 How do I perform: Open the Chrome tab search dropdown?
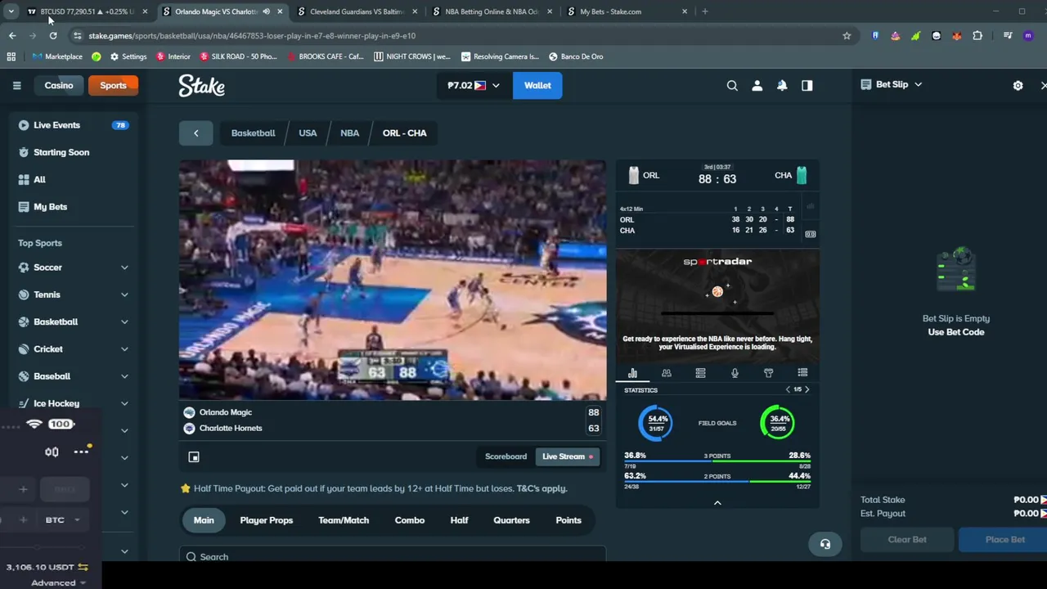point(11,11)
